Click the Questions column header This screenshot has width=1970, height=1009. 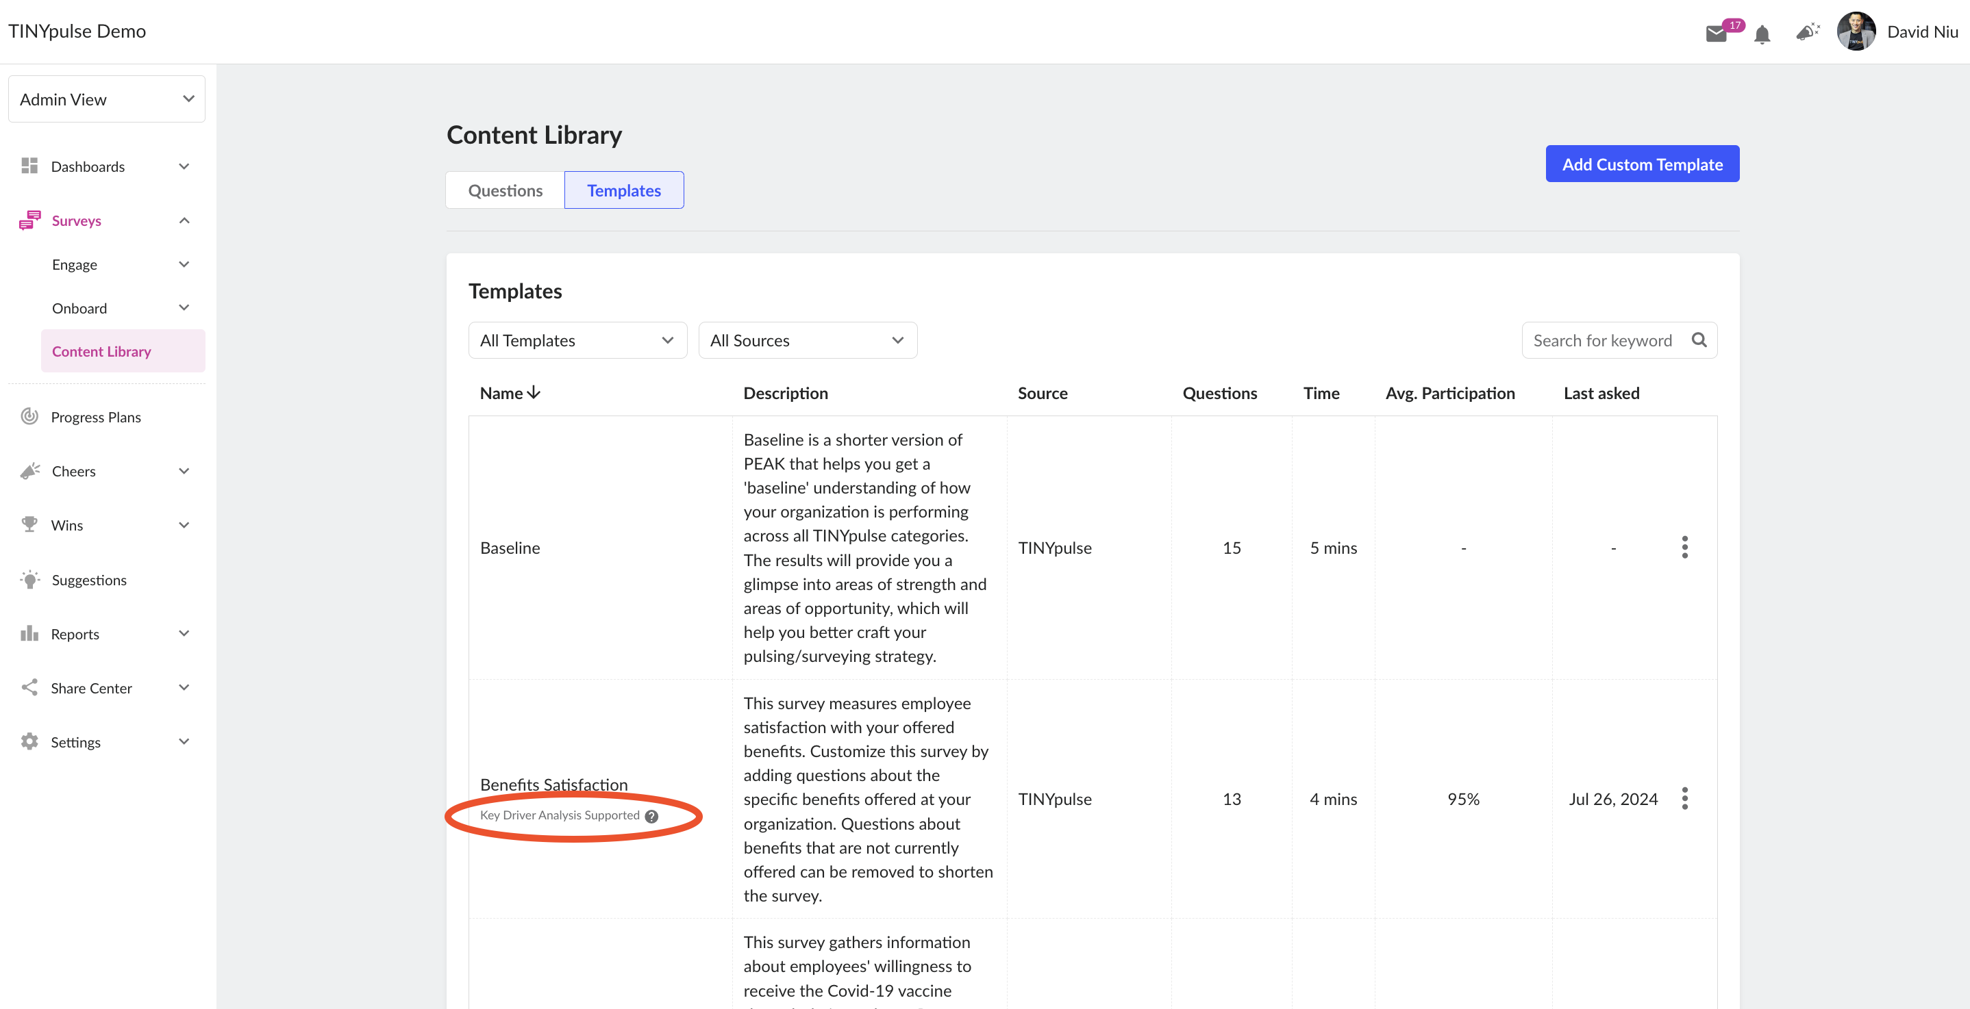point(1220,393)
